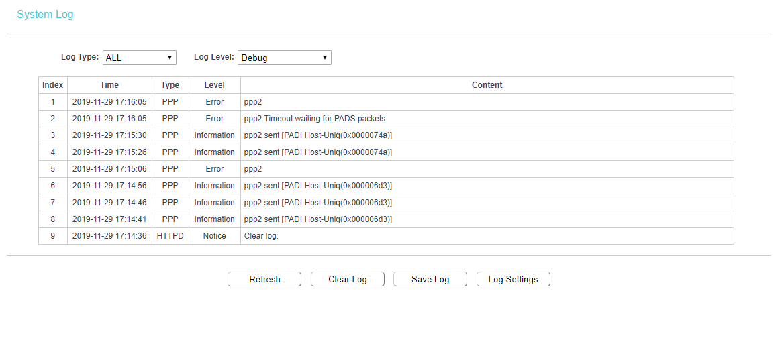Click the Notice level cell

point(215,236)
